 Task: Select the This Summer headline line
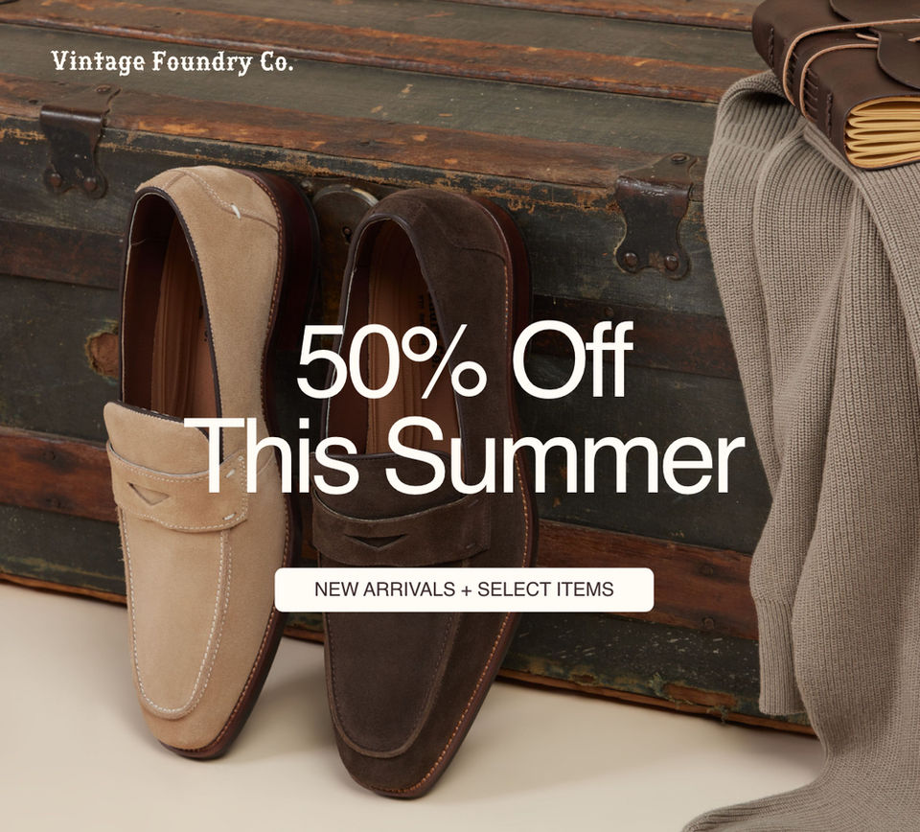464,455
